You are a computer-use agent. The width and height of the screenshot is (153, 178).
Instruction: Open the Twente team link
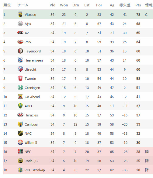pos(30,79)
